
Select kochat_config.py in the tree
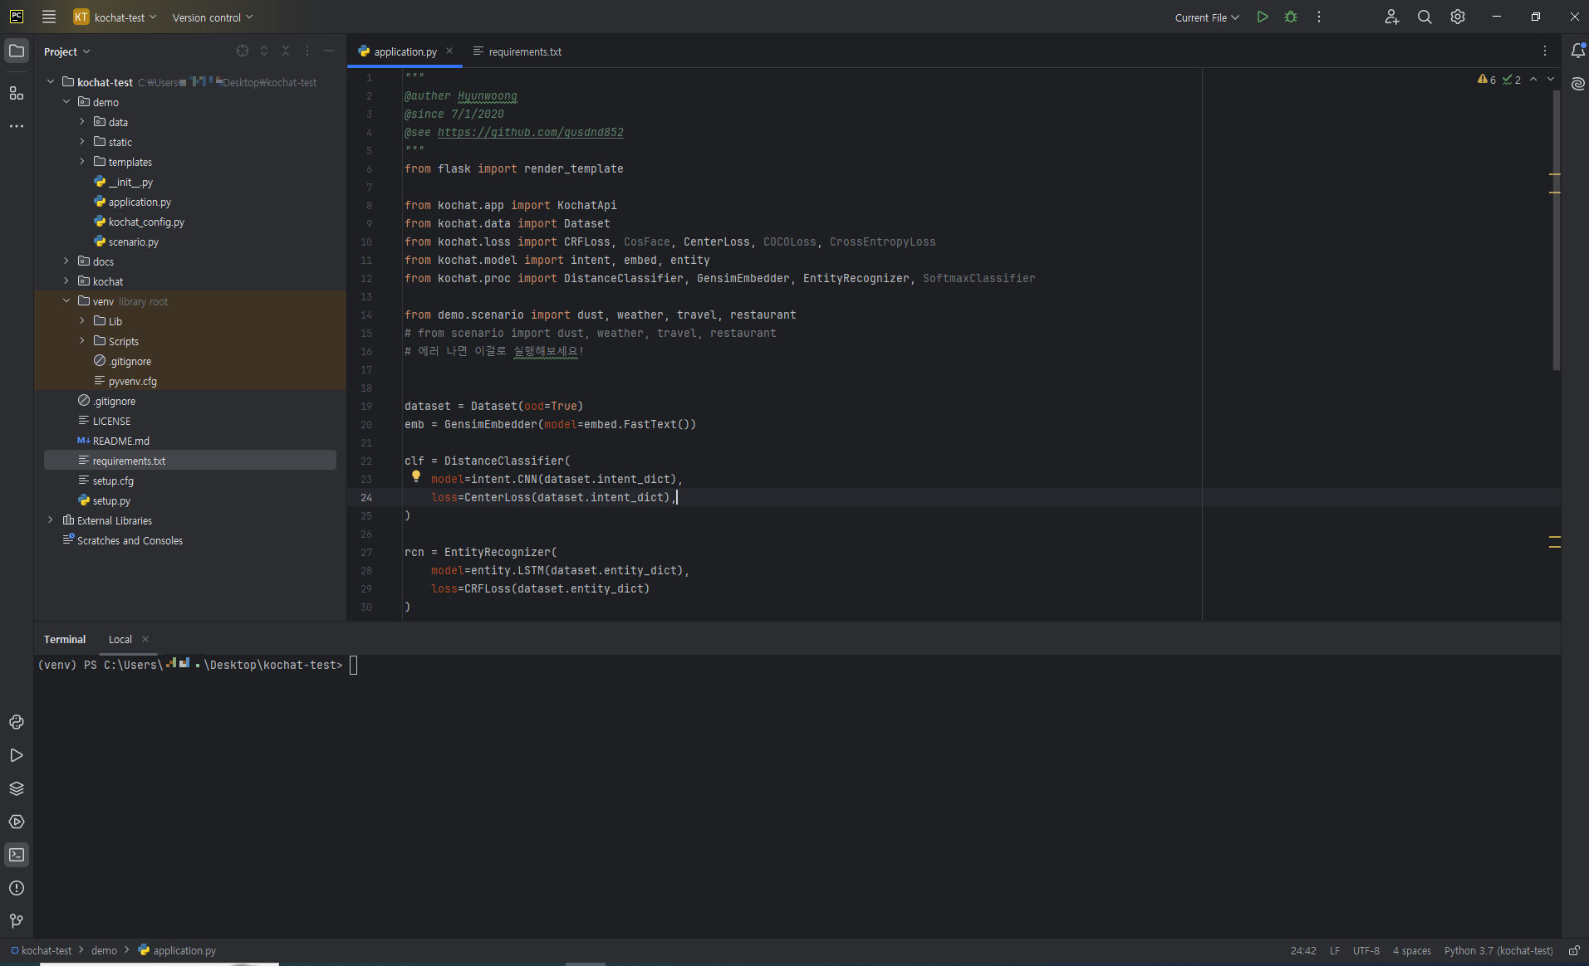[x=146, y=222]
